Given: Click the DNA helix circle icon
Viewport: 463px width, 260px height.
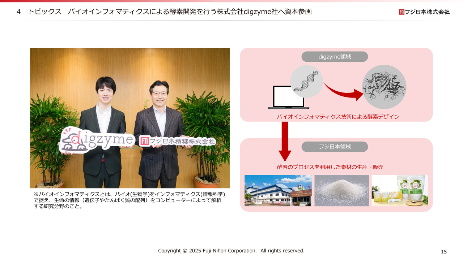Looking at the screenshot, I should click(x=306, y=82).
